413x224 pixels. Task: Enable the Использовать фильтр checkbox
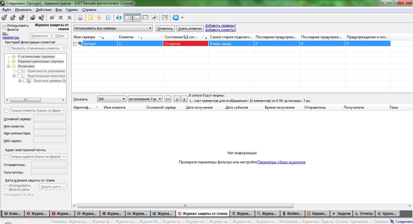pyautogui.click(x=4, y=26)
